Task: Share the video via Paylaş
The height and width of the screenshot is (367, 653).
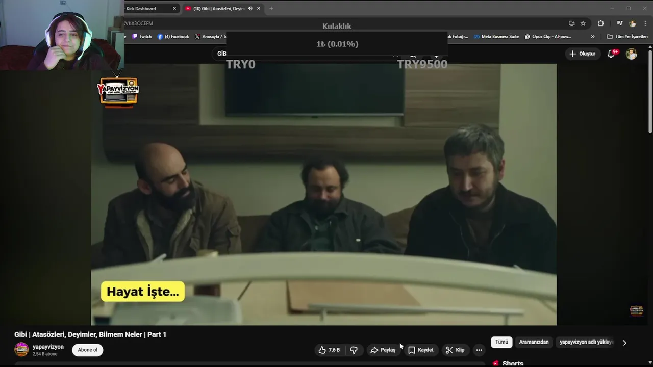Action: point(383,350)
